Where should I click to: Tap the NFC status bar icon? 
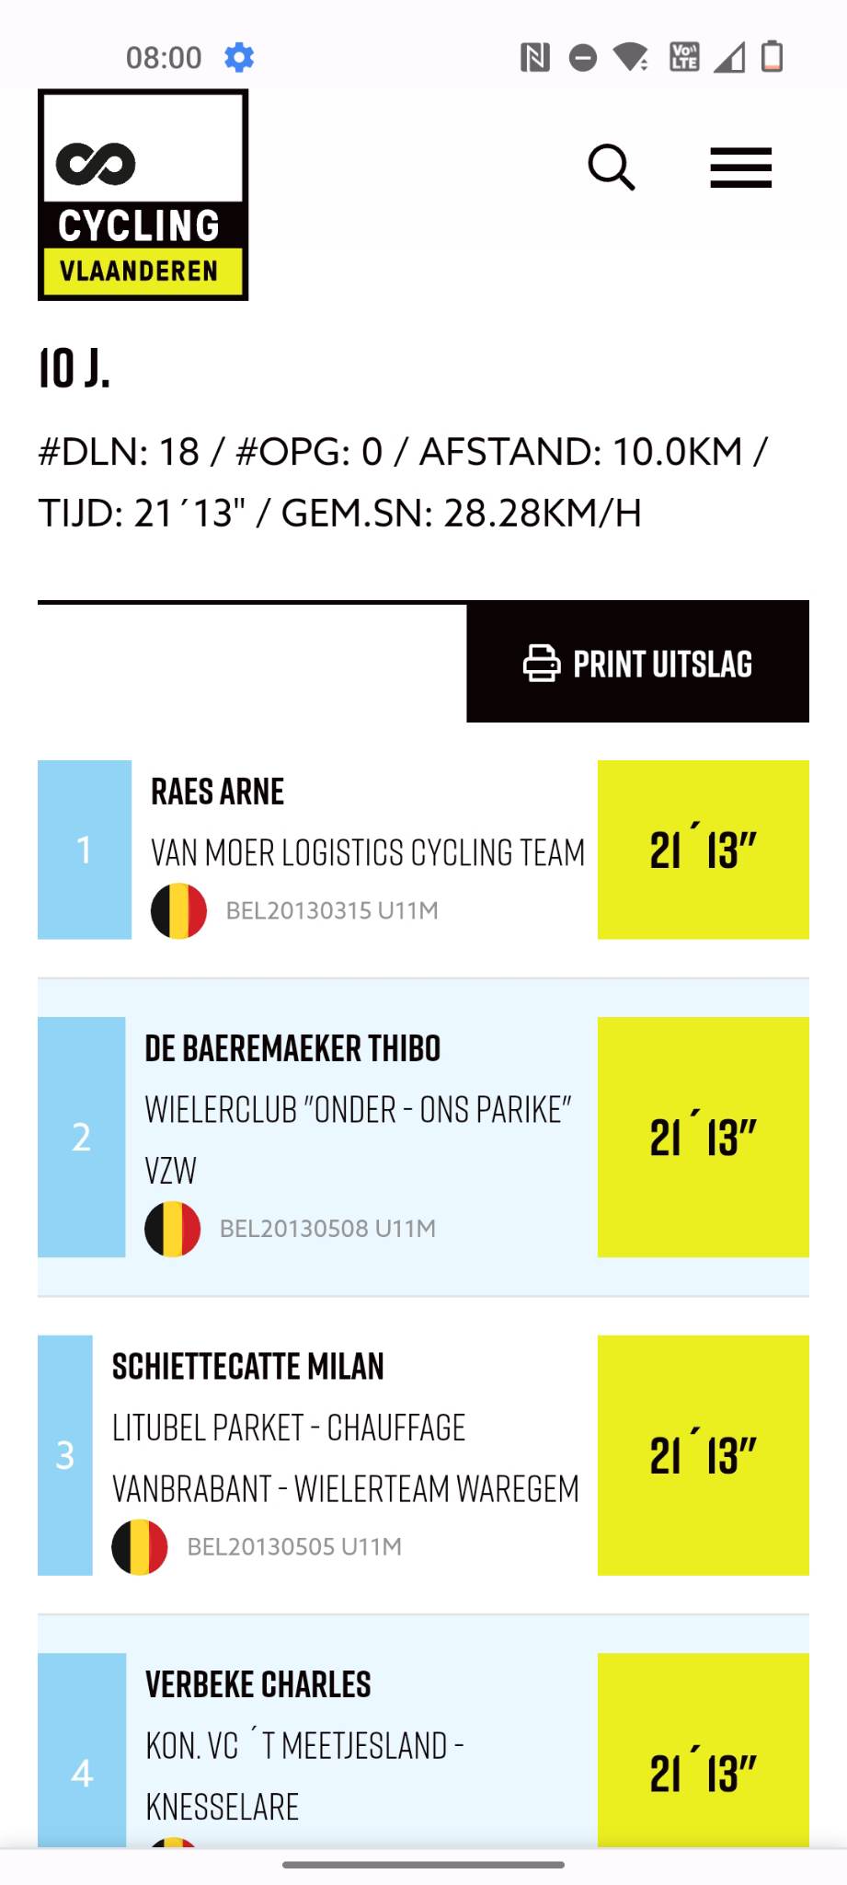(534, 57)
